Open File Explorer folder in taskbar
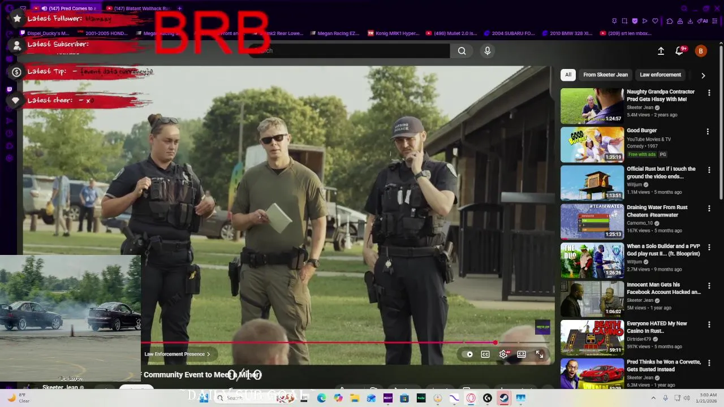Viewport: 724px width, 407px height. [355, 398]
